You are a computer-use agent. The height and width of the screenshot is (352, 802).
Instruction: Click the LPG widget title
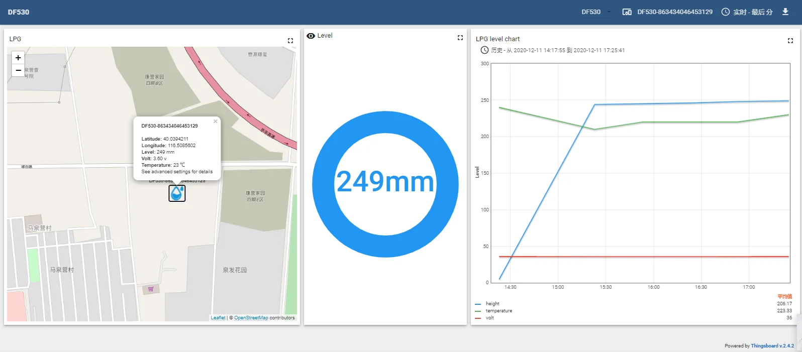(15, 39)
